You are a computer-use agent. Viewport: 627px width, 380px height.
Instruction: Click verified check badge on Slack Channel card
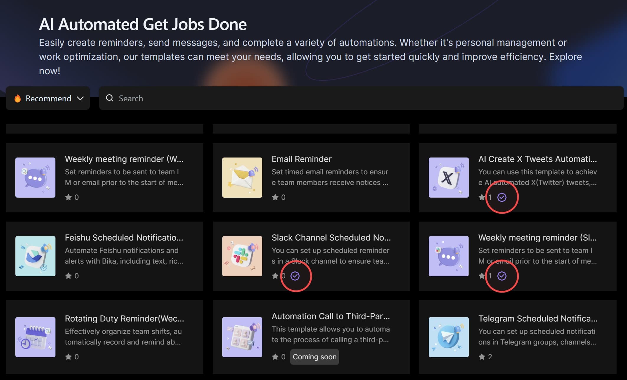(295, 276)
